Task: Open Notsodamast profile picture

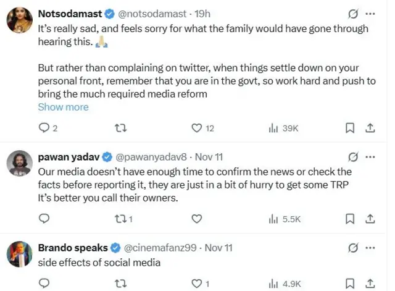Action: (x=19, y=20)
